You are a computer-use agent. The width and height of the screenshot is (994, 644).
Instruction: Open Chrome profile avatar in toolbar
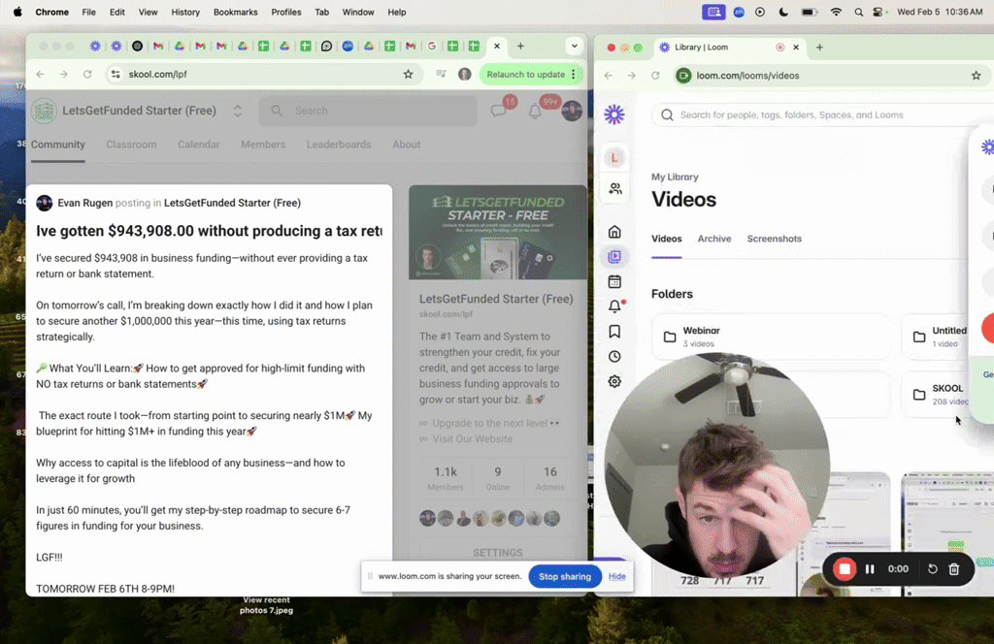[x=465, y=74]
